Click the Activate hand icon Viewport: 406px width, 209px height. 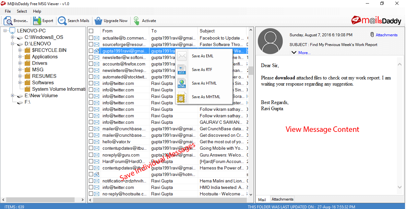point(136,21)
